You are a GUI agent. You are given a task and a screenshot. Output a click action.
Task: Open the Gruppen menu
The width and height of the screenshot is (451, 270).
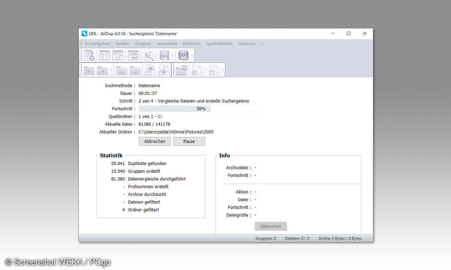[x=143, y=43]
